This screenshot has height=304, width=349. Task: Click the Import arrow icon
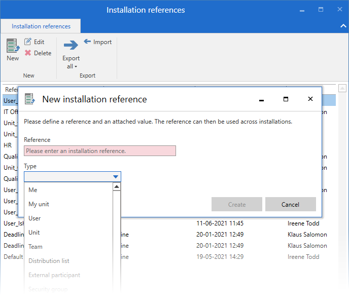tap(87, 42)
